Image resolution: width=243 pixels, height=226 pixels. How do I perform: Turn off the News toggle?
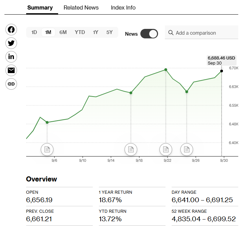[149, 34]
